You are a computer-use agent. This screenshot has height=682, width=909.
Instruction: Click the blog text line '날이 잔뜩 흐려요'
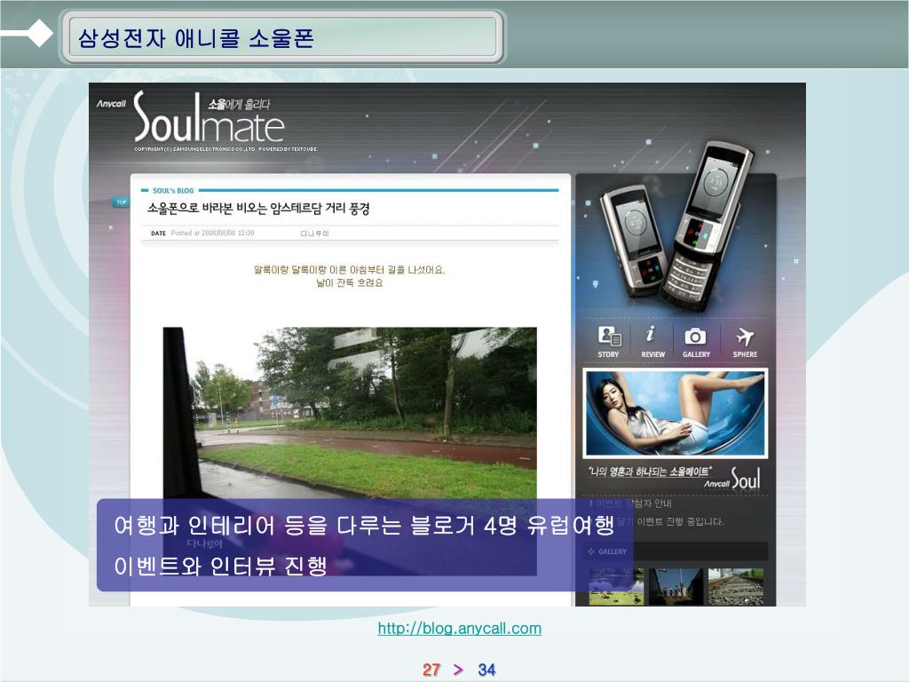point(349,283)
